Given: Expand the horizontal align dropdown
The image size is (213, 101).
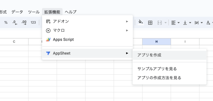Looking at the screenshot, I should 175,23.
